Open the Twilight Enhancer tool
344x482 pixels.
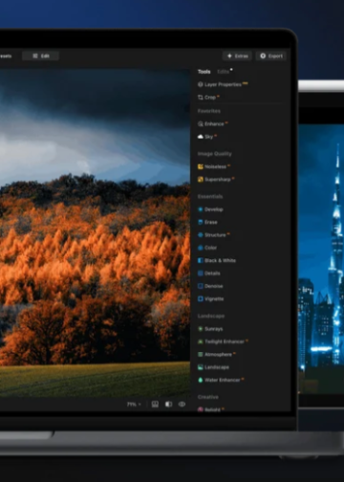(x=223, y=341)
